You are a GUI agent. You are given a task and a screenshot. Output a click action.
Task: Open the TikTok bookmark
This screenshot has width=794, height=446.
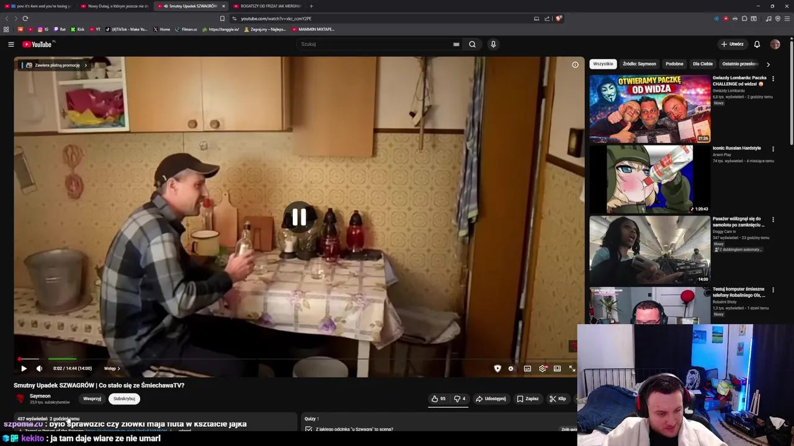pos(127,29)
